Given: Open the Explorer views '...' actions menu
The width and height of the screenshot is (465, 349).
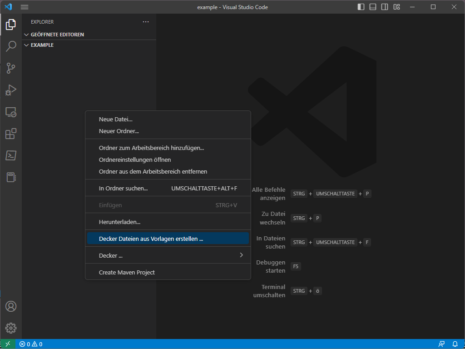Looking at the screenshot, I should [146, 21].
